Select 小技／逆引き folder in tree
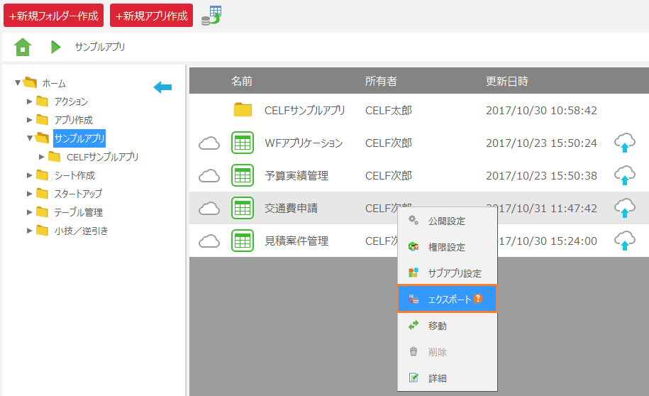This screenshot has width=649, height=396. click(81, 231)
